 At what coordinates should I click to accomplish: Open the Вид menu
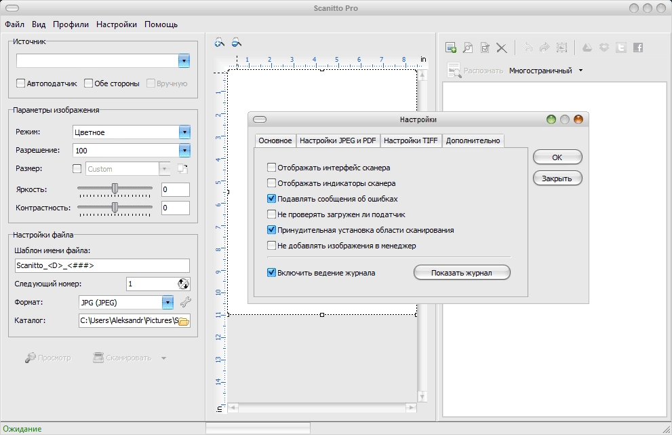point(39,24)
